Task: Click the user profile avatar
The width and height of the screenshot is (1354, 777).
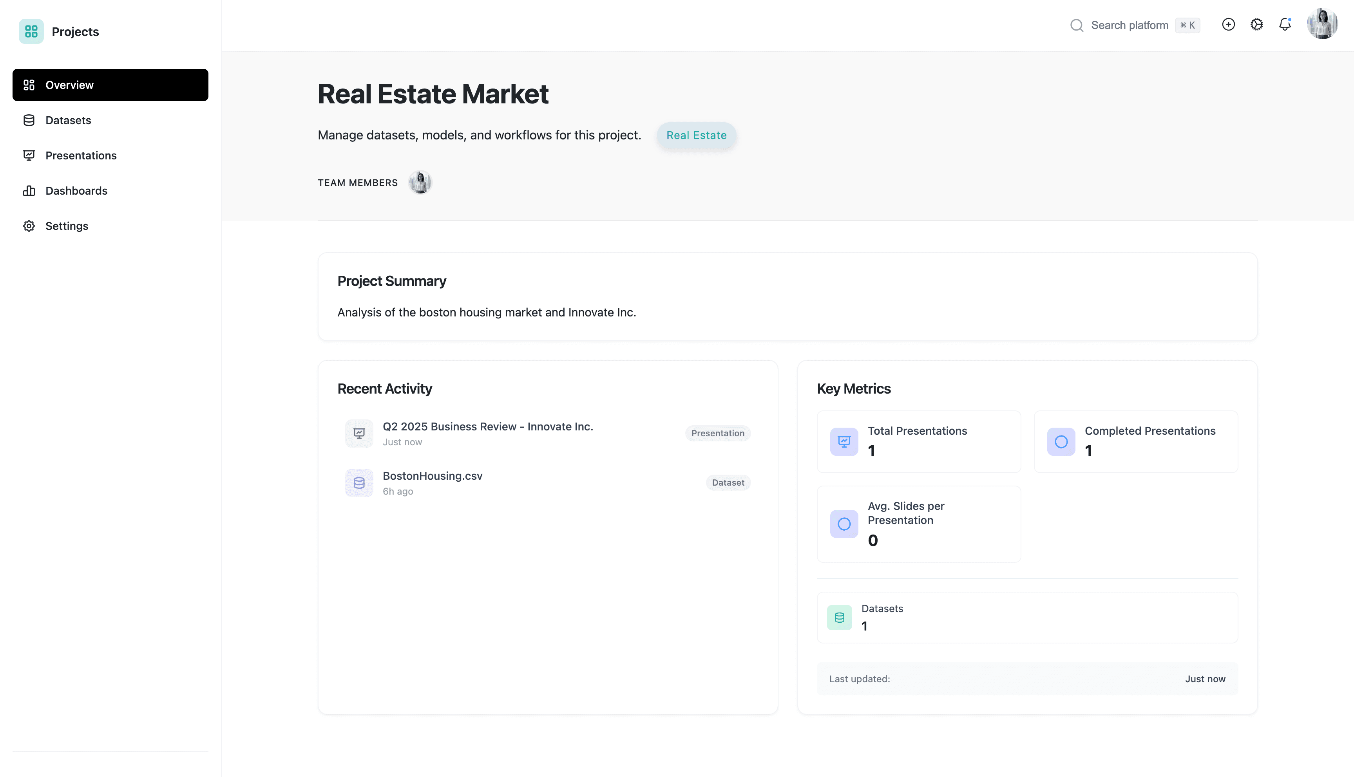Action: click(1321, 25)
